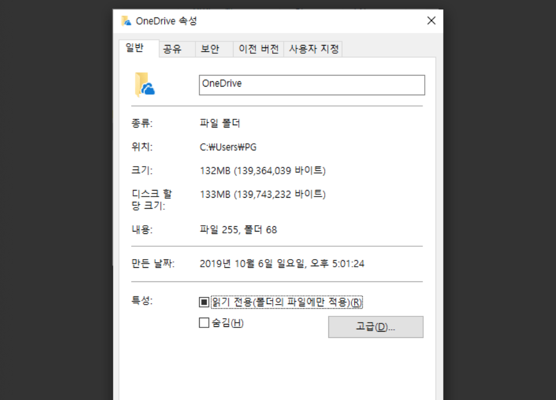The height and width of the screenshot is (400, 556).
Task: Click created date 2019년 10월 6일 value
Action: coord(282,264)
